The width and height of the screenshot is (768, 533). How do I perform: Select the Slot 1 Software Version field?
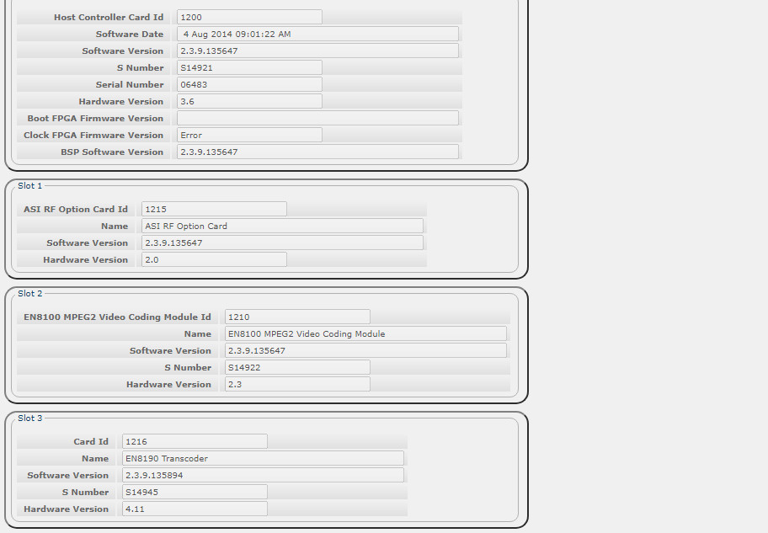click(x=282, y=243)
